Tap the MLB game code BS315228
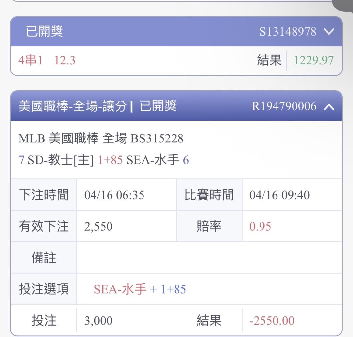353x337 pixels. [x=157, y=139]
